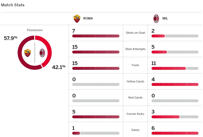The height and width of the screenshot is (137, 203).
Task: Click the Milan logo inside the possession donut
Action: coord(42,53)
